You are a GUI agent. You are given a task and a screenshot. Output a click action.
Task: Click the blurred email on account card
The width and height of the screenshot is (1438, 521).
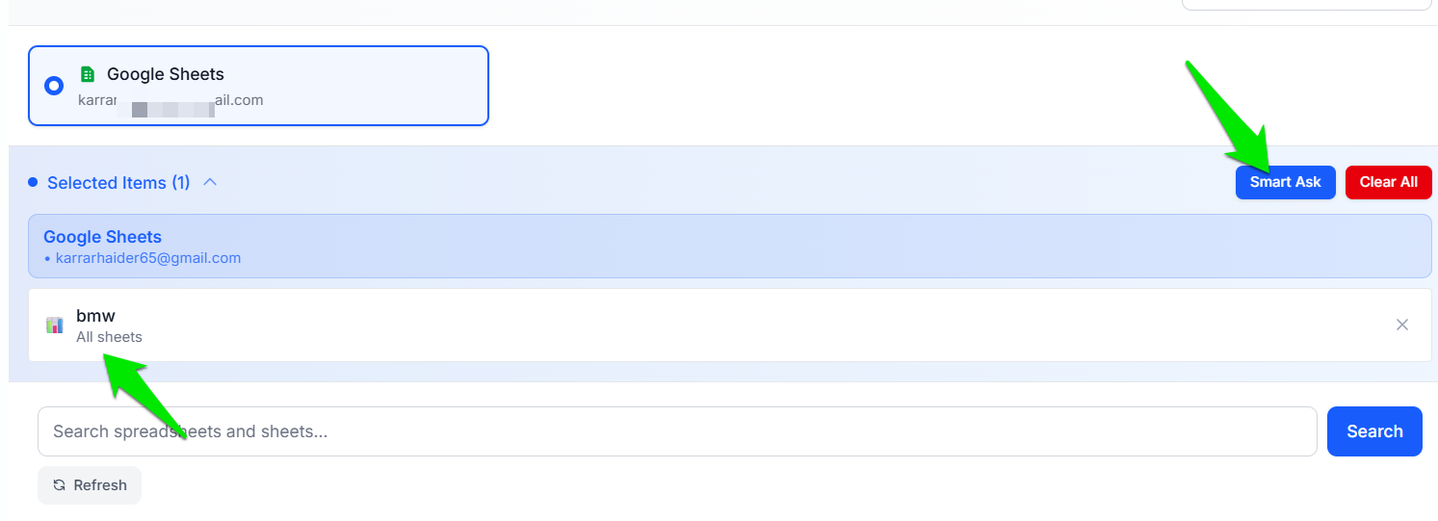(170, 100)
